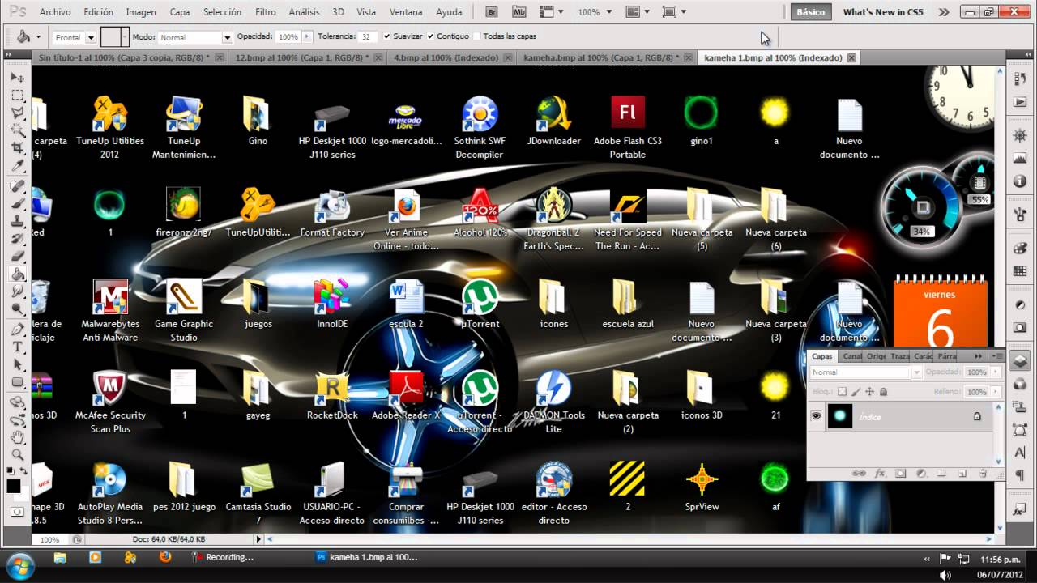The width and height of the screenshot is (1037, 583).
Task: Open the Swatches panel grid icon
Action: pos(1020,271)
